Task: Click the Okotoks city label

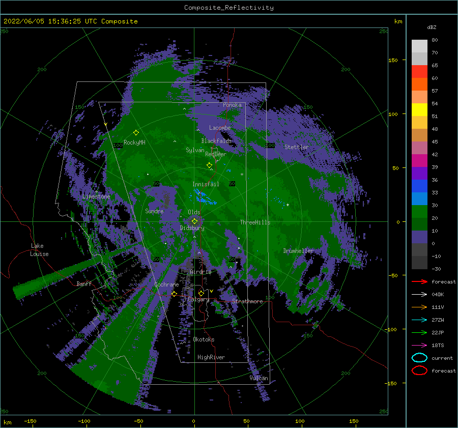Action: (204, 339)
